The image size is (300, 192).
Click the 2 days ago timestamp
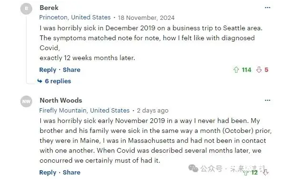[153, 111]
